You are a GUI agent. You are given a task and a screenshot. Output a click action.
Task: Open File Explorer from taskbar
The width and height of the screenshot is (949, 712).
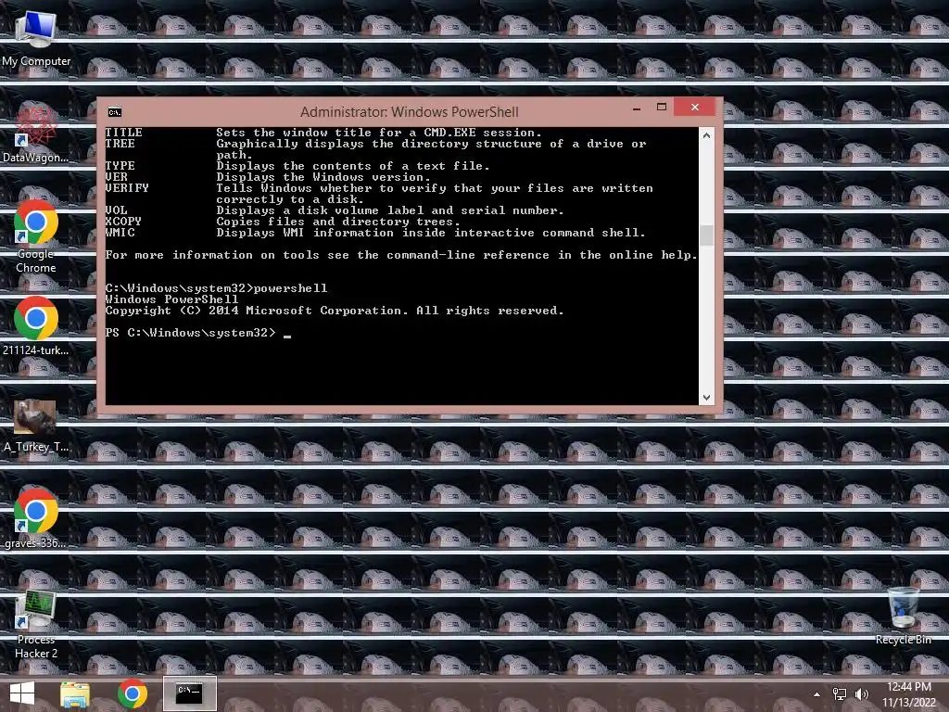pos(75,693)
